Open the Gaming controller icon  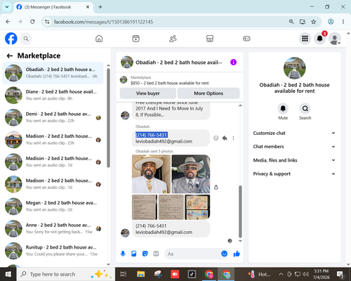tap(246, 39)
